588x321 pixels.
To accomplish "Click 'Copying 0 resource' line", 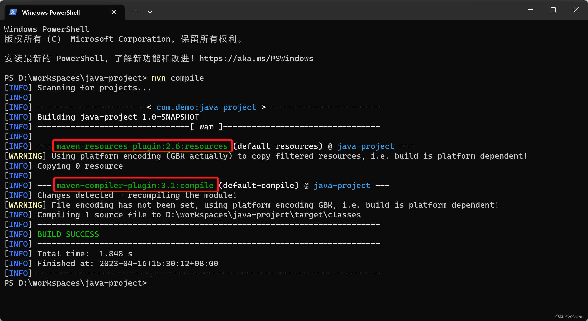I will tap(80, 166).
